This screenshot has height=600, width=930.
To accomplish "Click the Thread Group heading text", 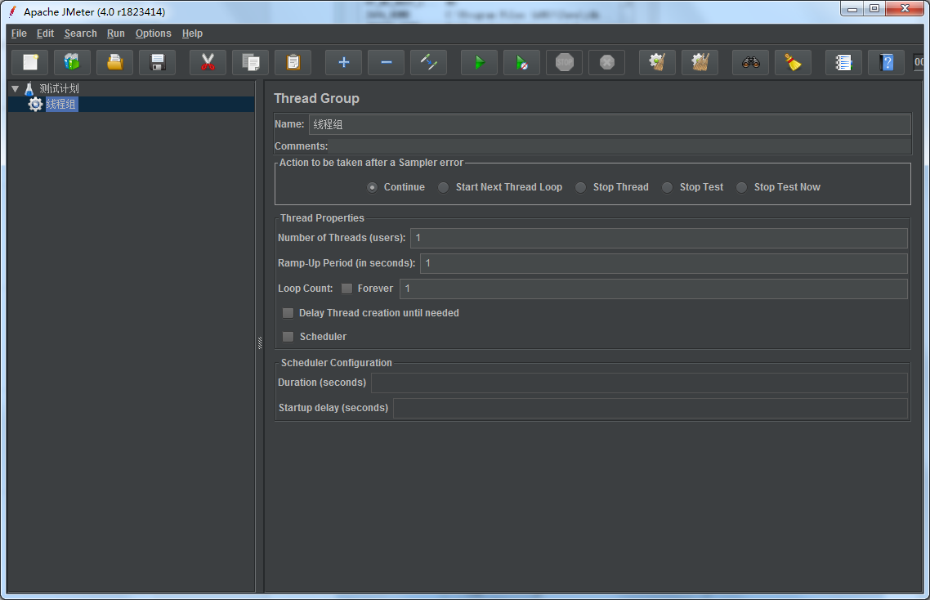I will coord(317,99).
